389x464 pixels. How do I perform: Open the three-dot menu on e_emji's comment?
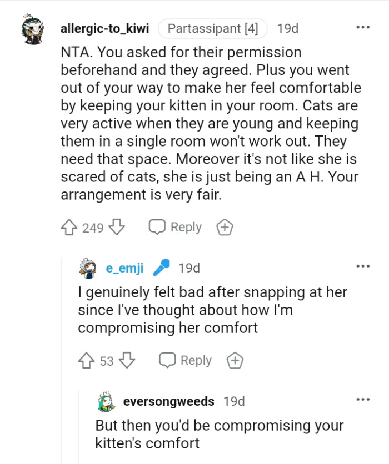pyautogui.click(x=363, y=266)
